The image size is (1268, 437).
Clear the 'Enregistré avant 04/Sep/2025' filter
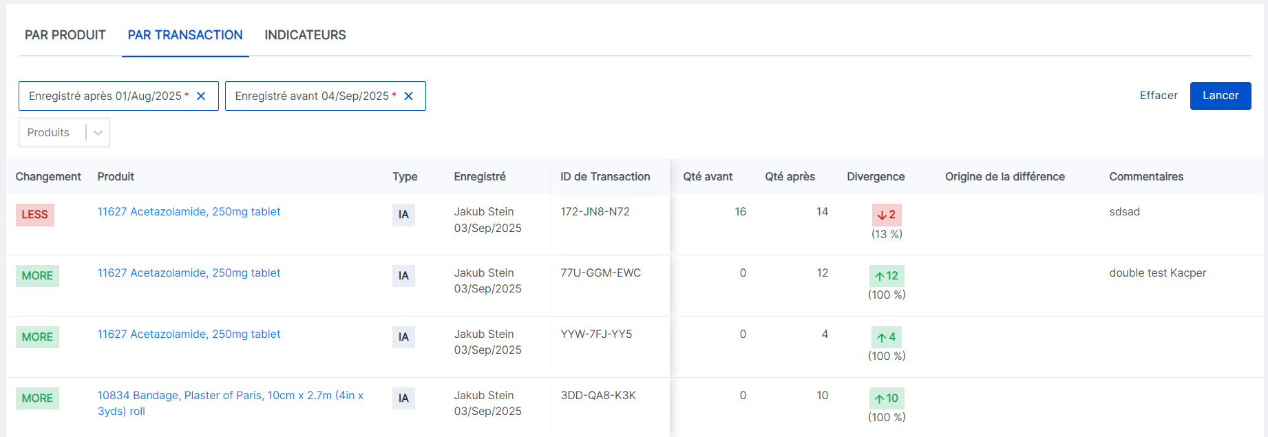408,96
